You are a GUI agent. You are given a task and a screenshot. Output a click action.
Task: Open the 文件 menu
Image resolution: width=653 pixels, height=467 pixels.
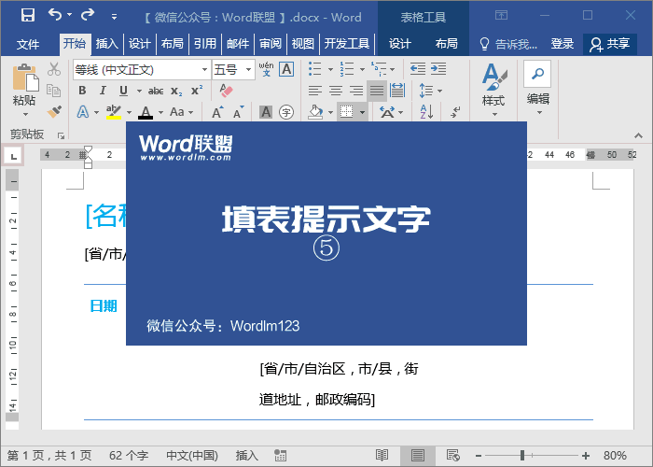pos(28,44)
